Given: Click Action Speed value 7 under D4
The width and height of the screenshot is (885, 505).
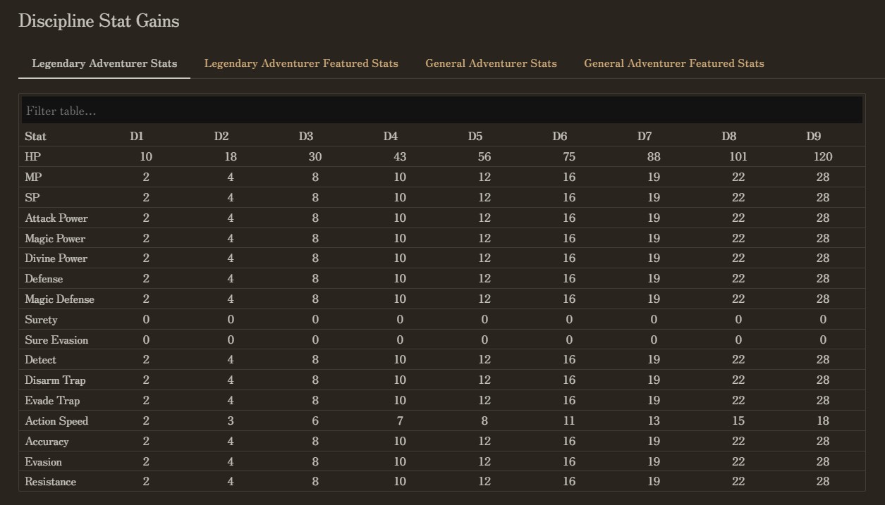Looking at the screenshot, I should pos(400,420).
